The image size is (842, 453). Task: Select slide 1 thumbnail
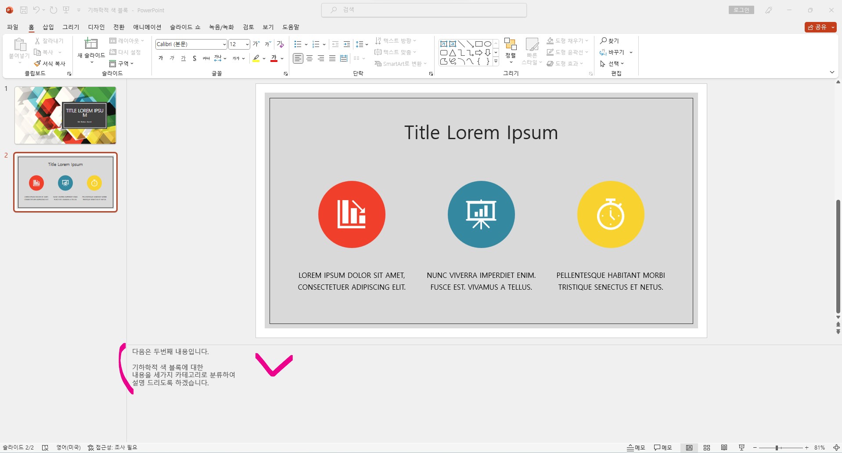point(65,115)
